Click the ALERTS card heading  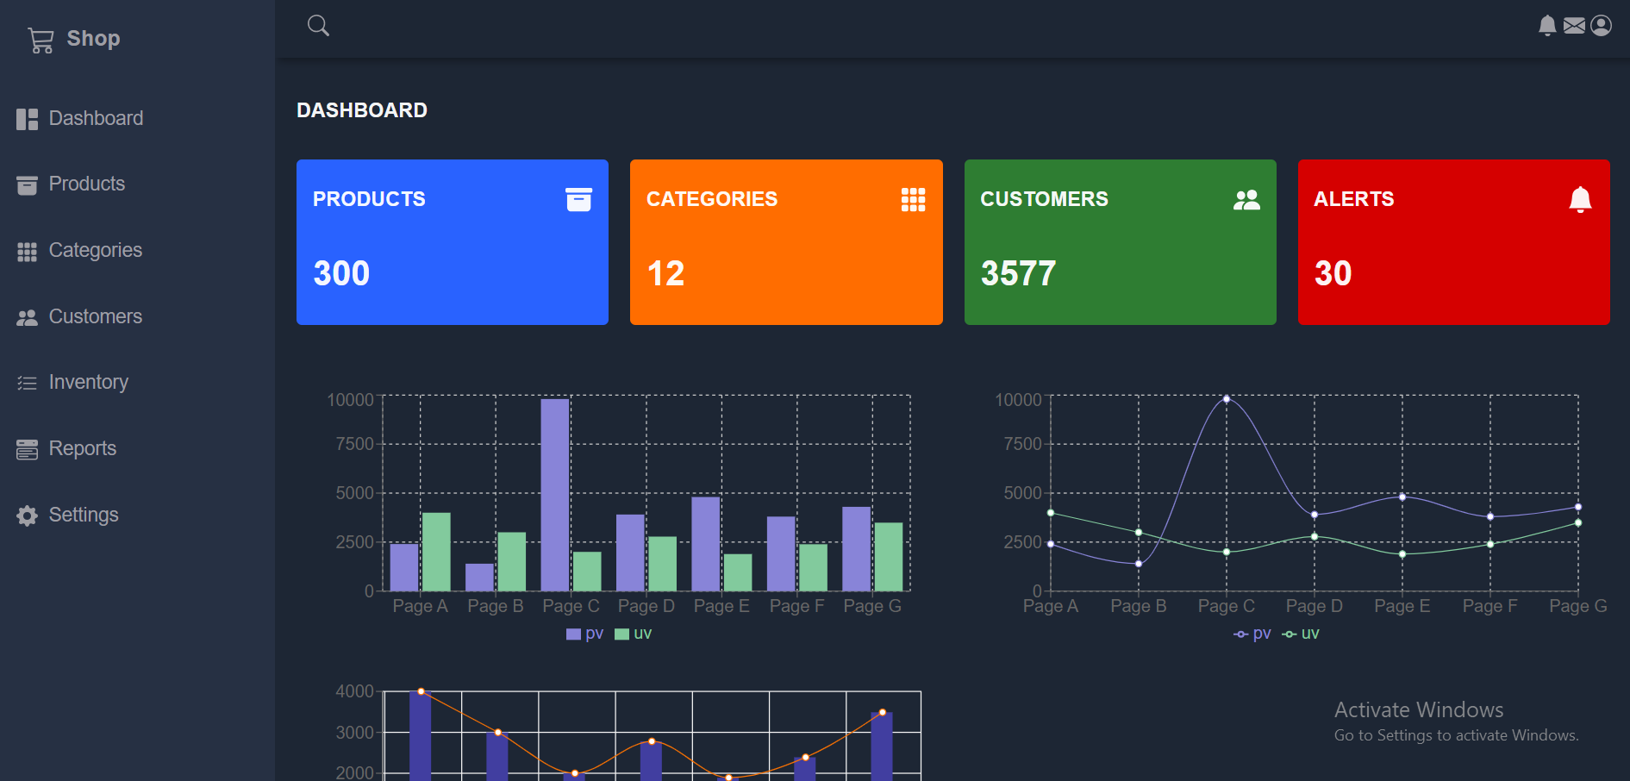[1353, 199]
